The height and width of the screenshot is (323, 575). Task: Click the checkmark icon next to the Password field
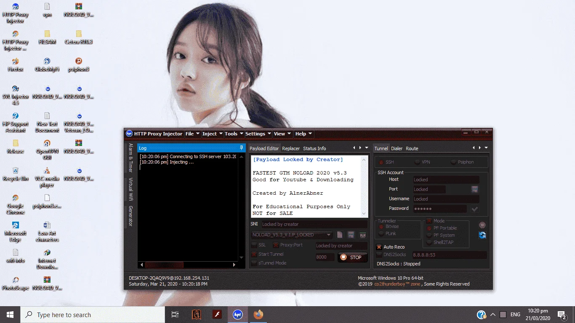tap(475, 209)
